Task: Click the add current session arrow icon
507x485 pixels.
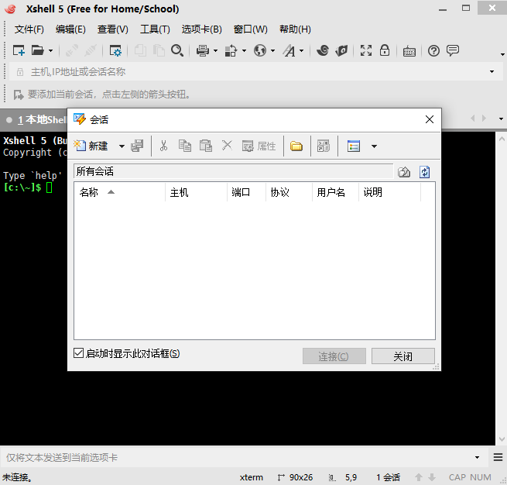Action: pyautogui.click(x=19, y=95)
